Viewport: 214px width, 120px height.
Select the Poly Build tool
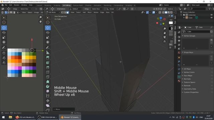pyautogui.click(x=48, y=82)
